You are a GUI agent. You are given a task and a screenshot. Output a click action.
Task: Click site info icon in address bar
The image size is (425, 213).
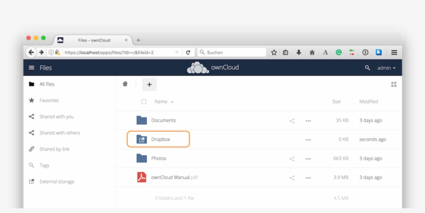pos(51,52)
